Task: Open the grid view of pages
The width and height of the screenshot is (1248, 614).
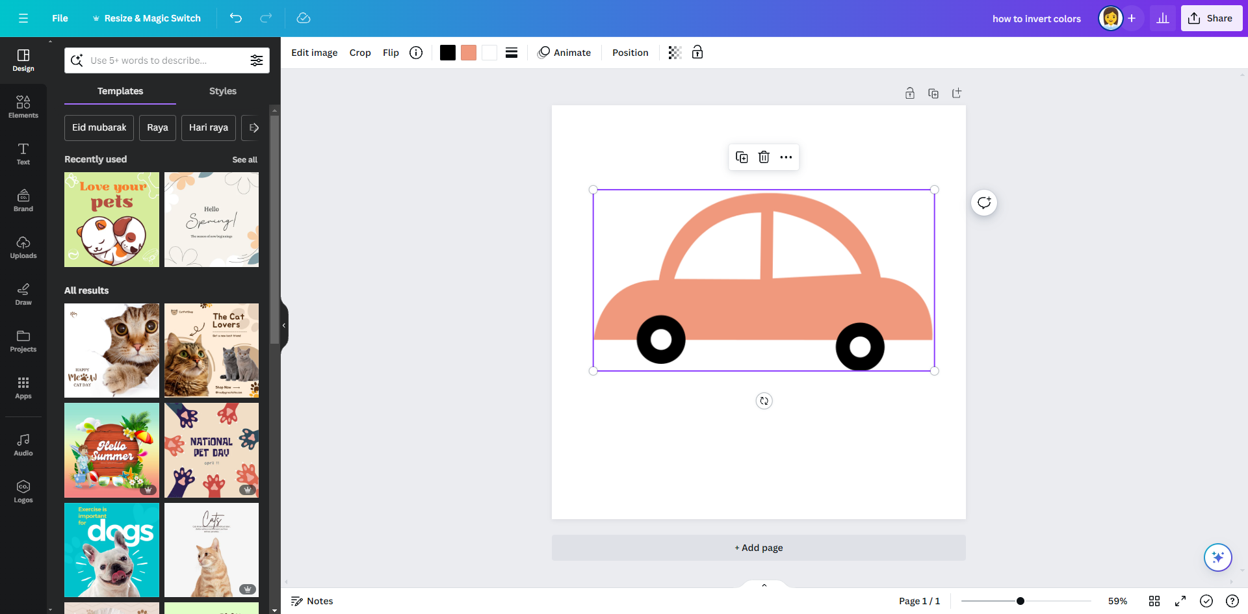Action: [x=1154, y=601]
